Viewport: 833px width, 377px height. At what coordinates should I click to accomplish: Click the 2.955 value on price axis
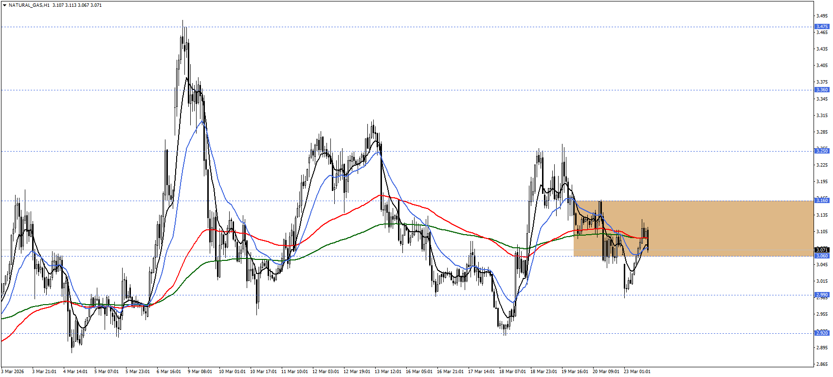tap(822, 314)
